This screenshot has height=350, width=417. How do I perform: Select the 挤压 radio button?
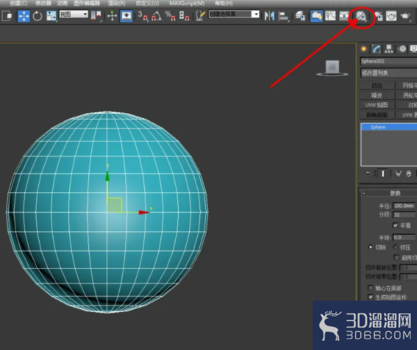tap(395, 247)
